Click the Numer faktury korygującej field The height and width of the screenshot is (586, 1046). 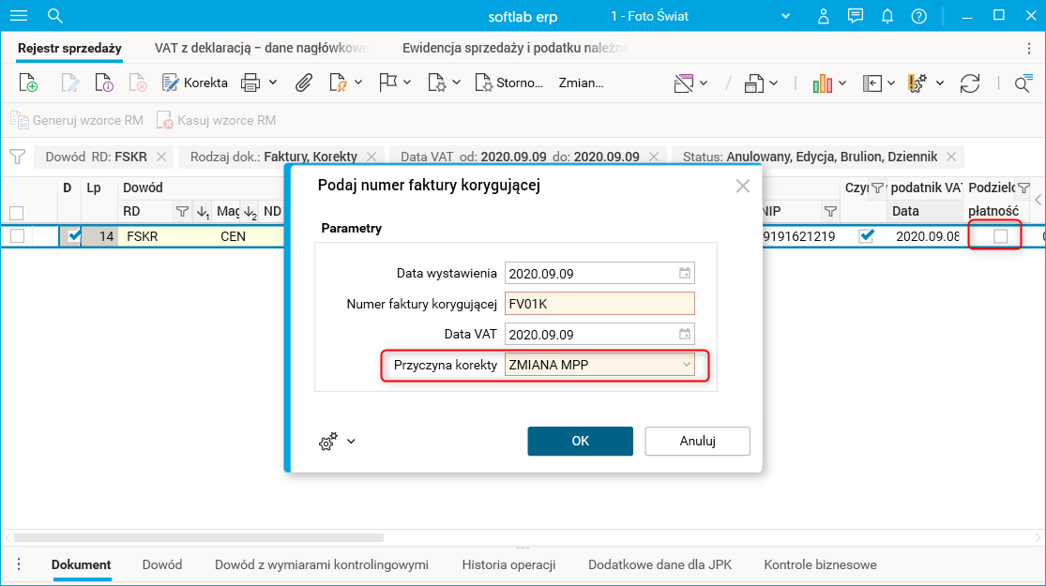599,304
